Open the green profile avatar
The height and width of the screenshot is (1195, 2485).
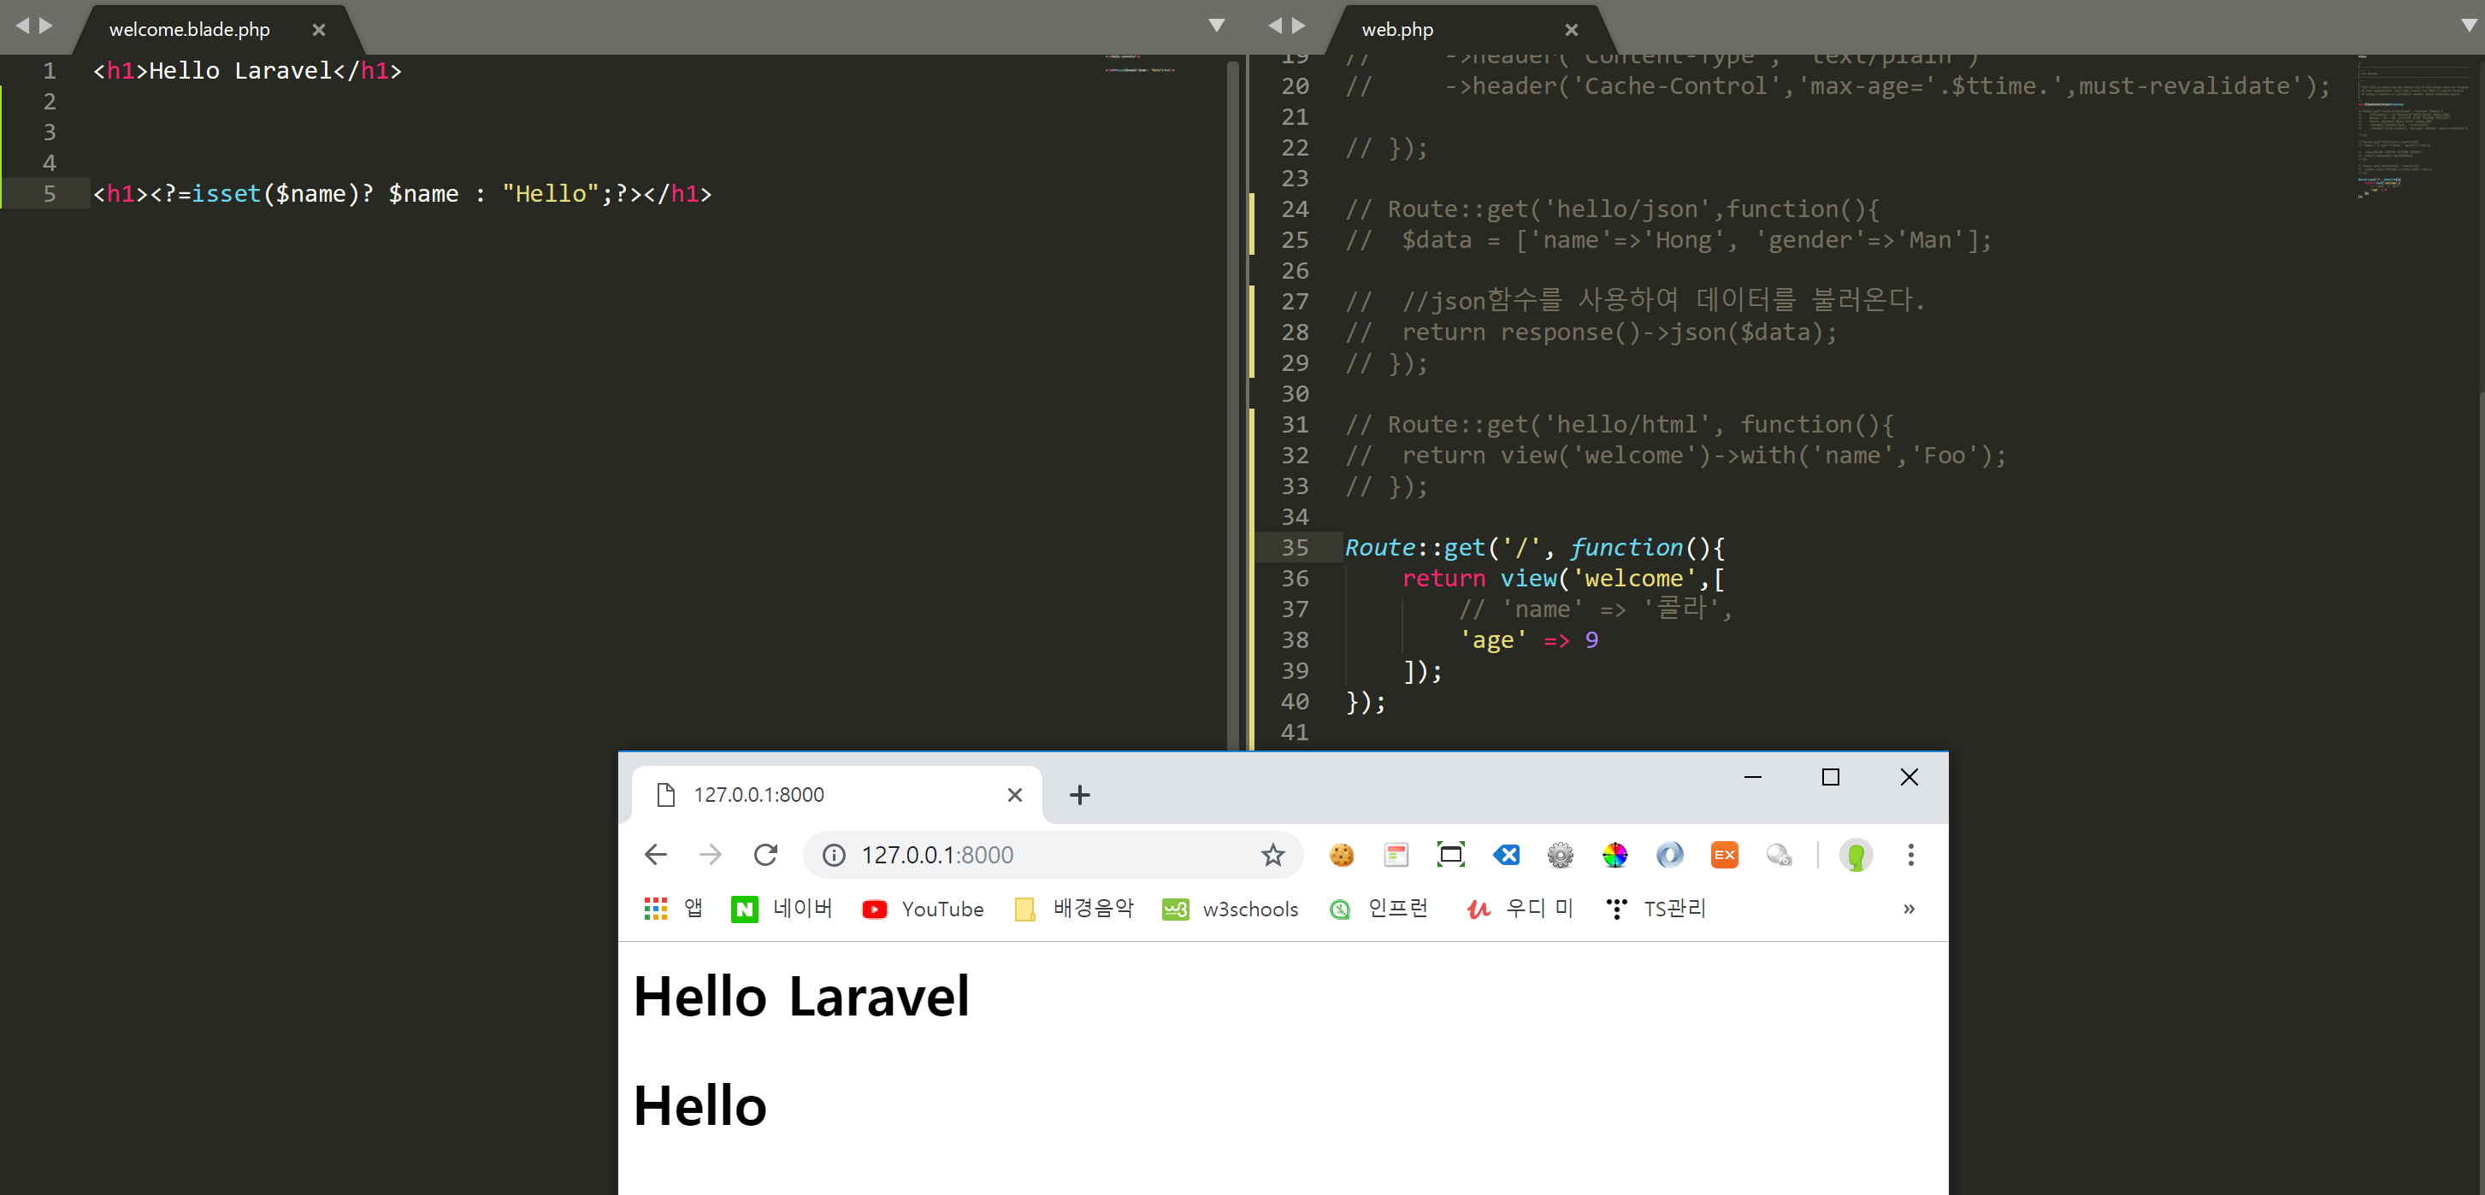point(1855,855)
